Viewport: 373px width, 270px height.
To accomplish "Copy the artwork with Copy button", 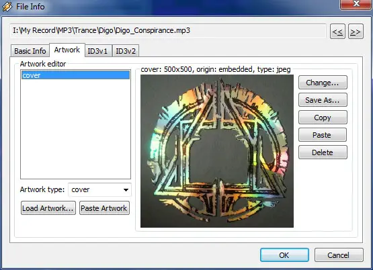I will (x=323, y=118).
